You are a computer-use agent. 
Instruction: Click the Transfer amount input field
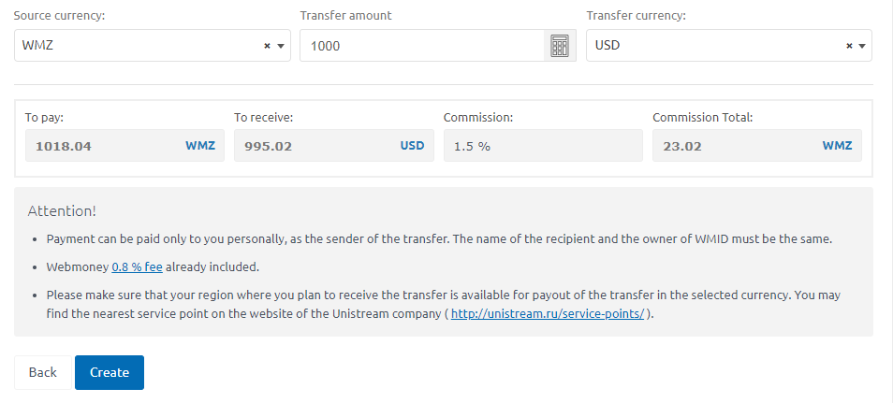(x=421, y=46)
